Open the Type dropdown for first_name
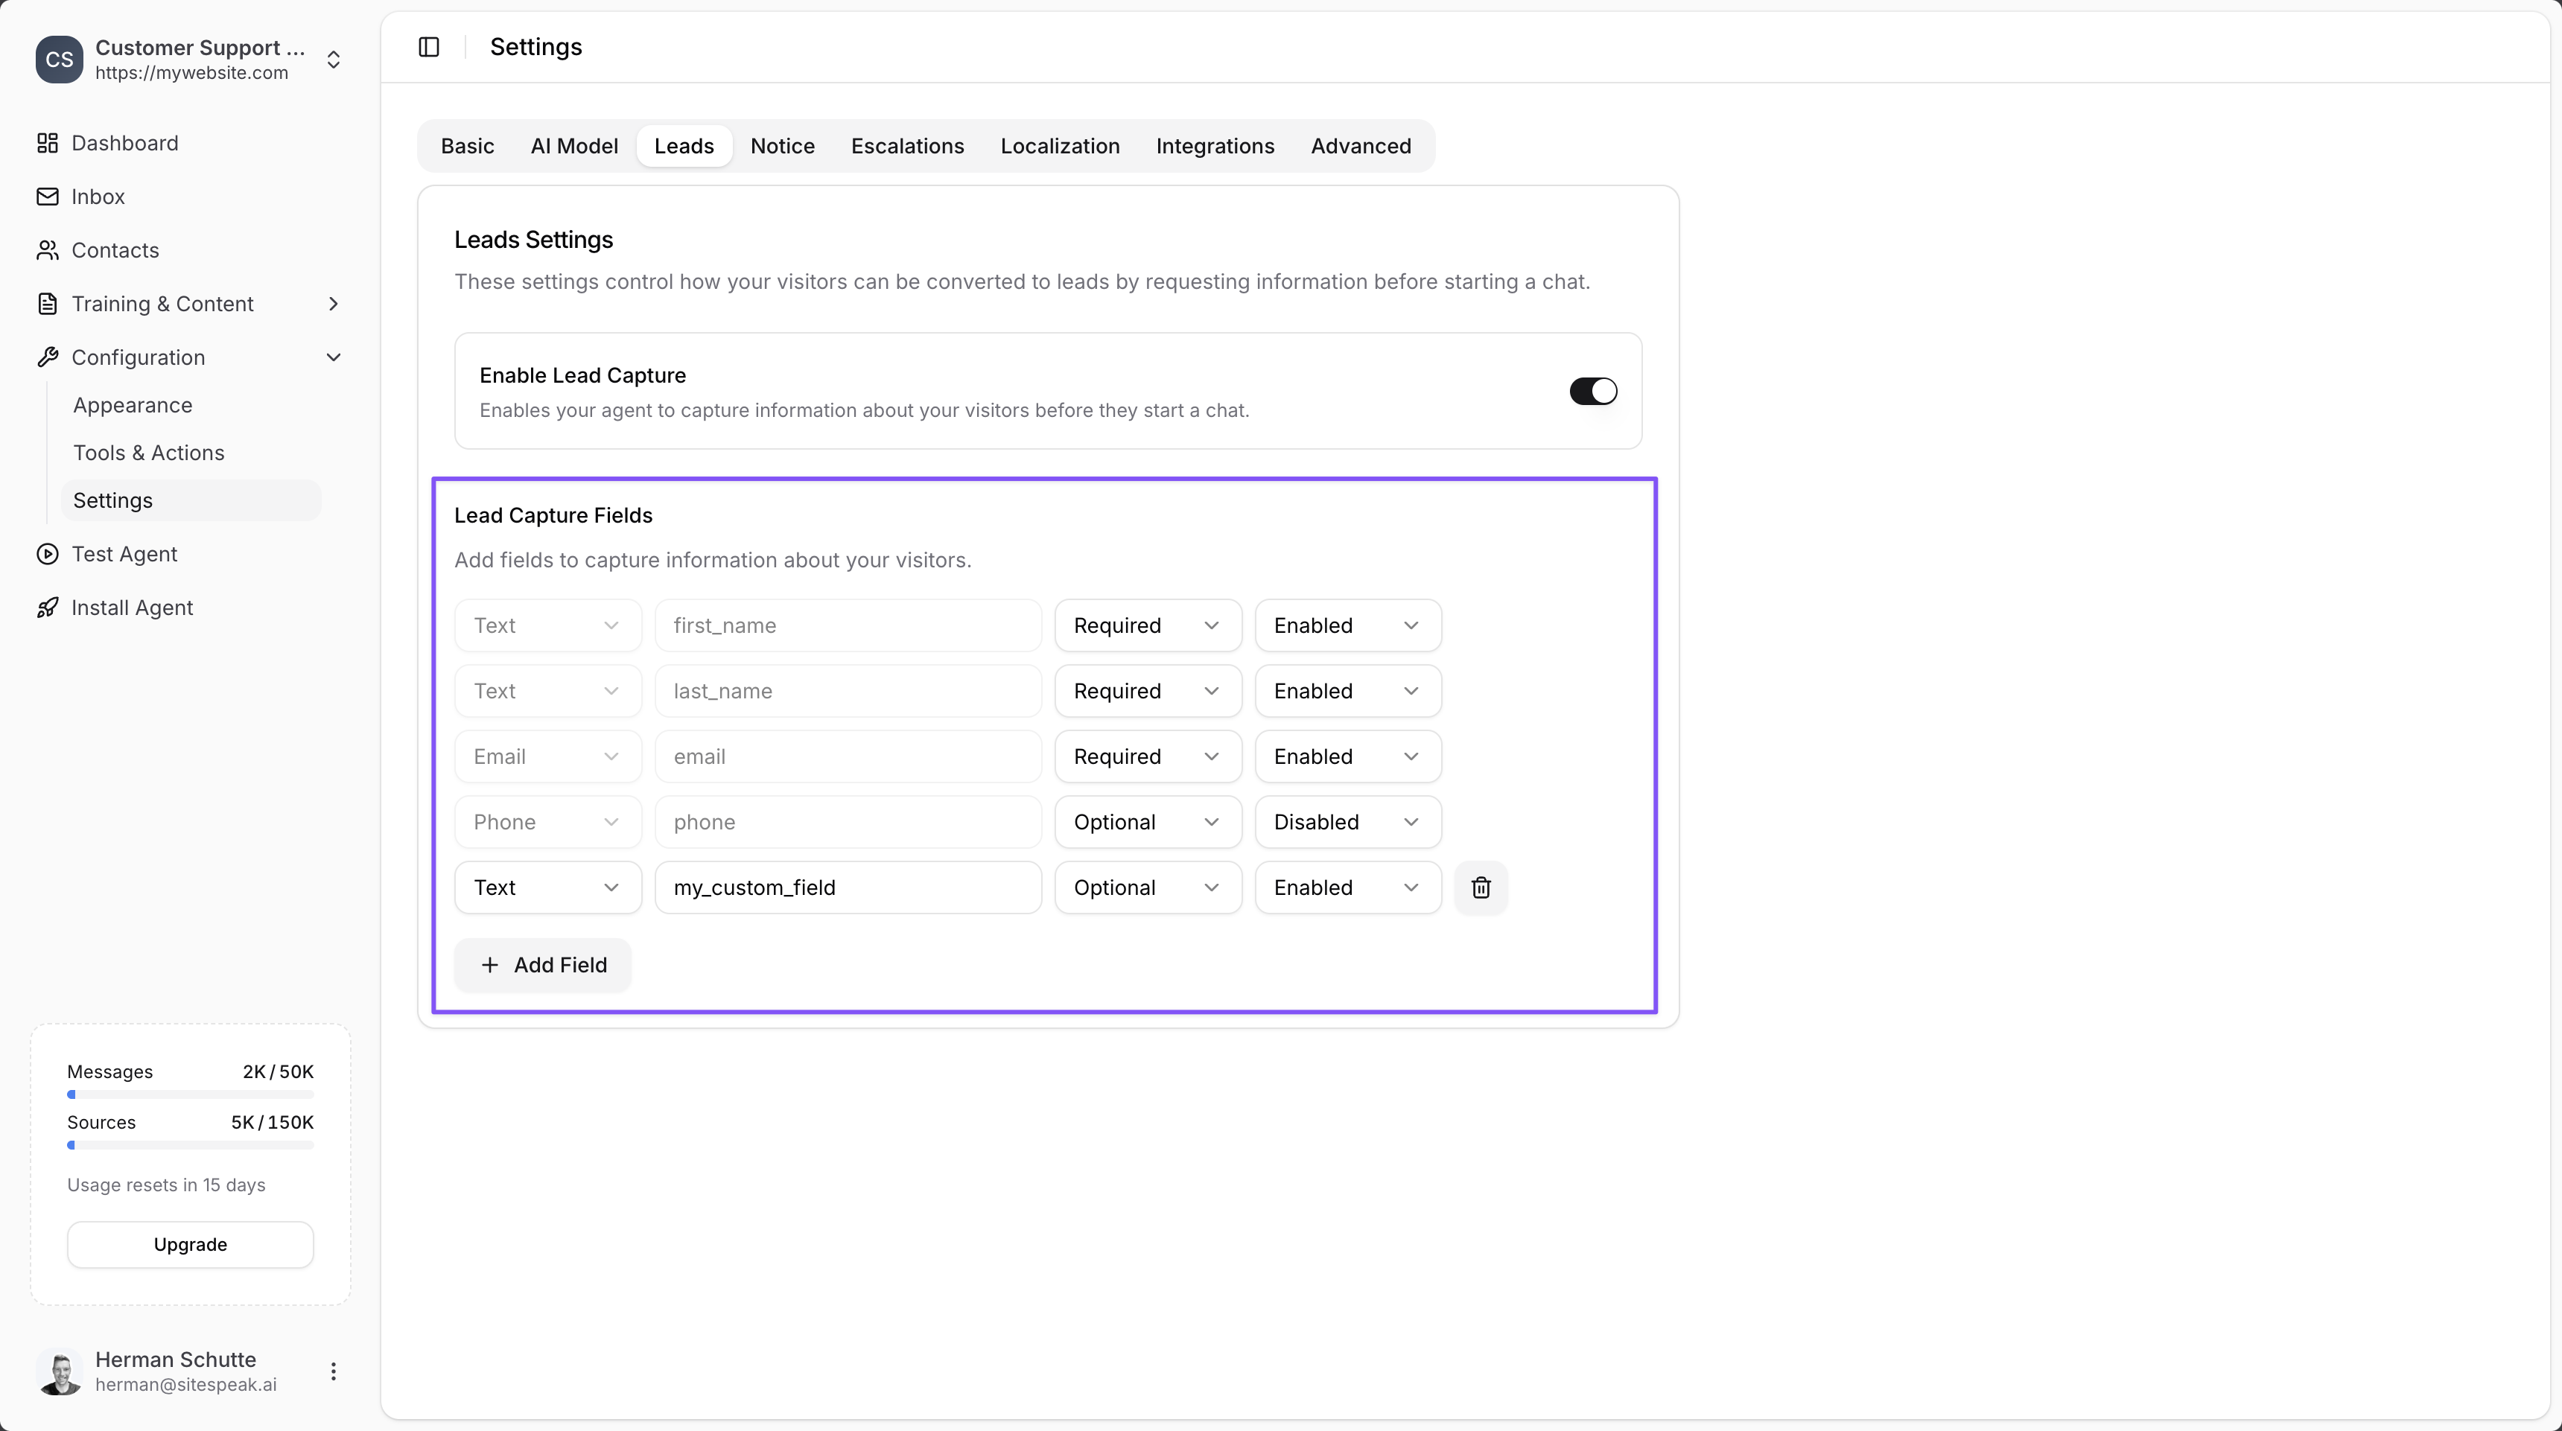 [x=547, y=625]
